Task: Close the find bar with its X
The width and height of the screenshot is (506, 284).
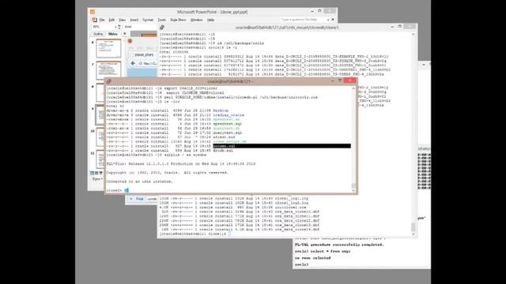Action: tap(130, 199)
